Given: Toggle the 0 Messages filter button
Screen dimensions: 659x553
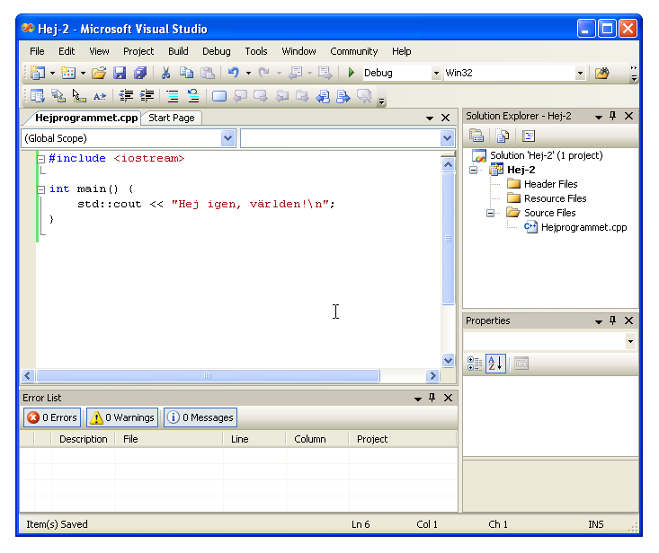Looking at the screenshot, I should coord(200,417).
